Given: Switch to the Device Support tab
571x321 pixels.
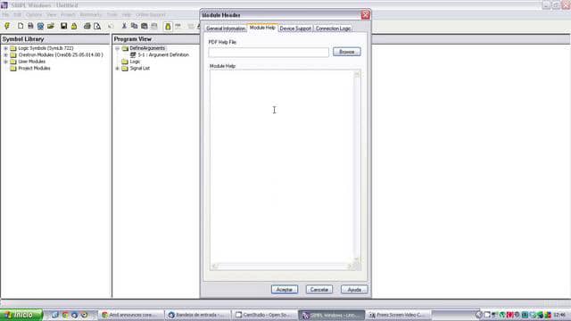Looking at the screenshot, I should (295, 29).
